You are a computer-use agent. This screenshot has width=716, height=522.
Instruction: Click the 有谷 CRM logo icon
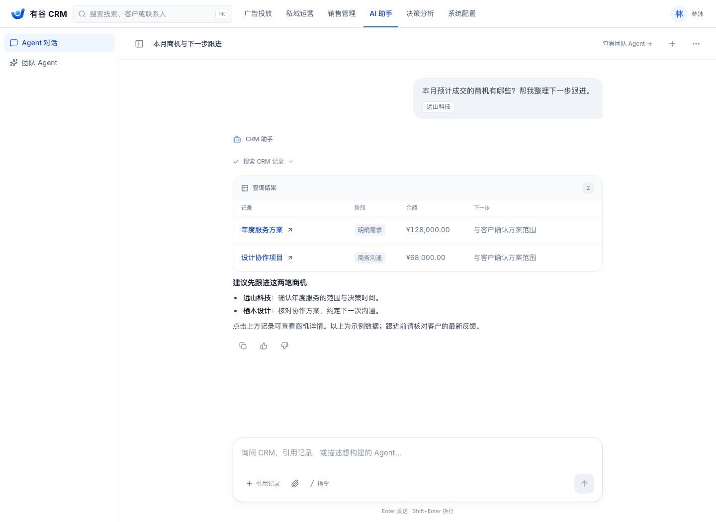(18, 14)
